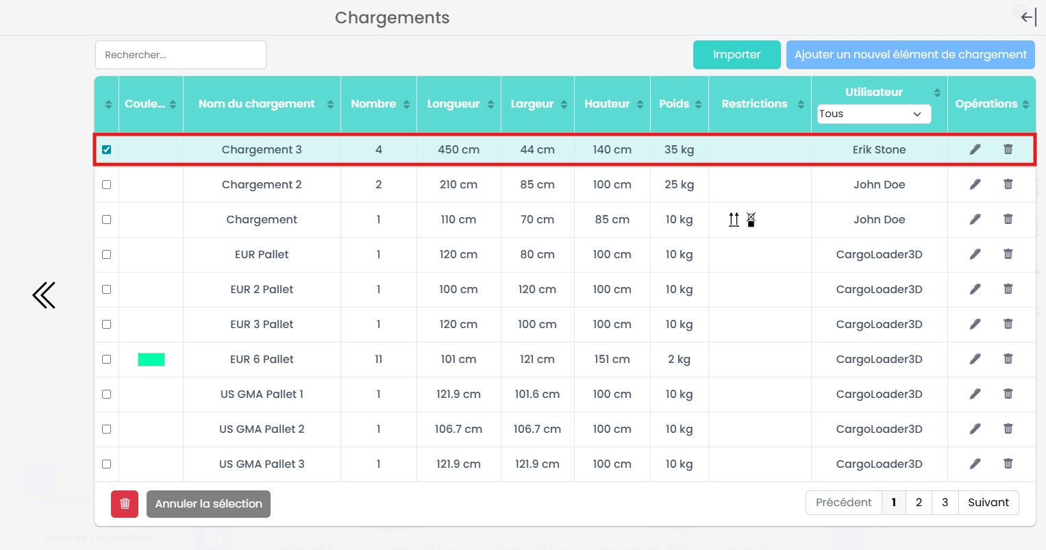This screenshot has height=550, width=1046.
Task: Click the edit pencil for Chargement 3
Action: coord(975,149)
